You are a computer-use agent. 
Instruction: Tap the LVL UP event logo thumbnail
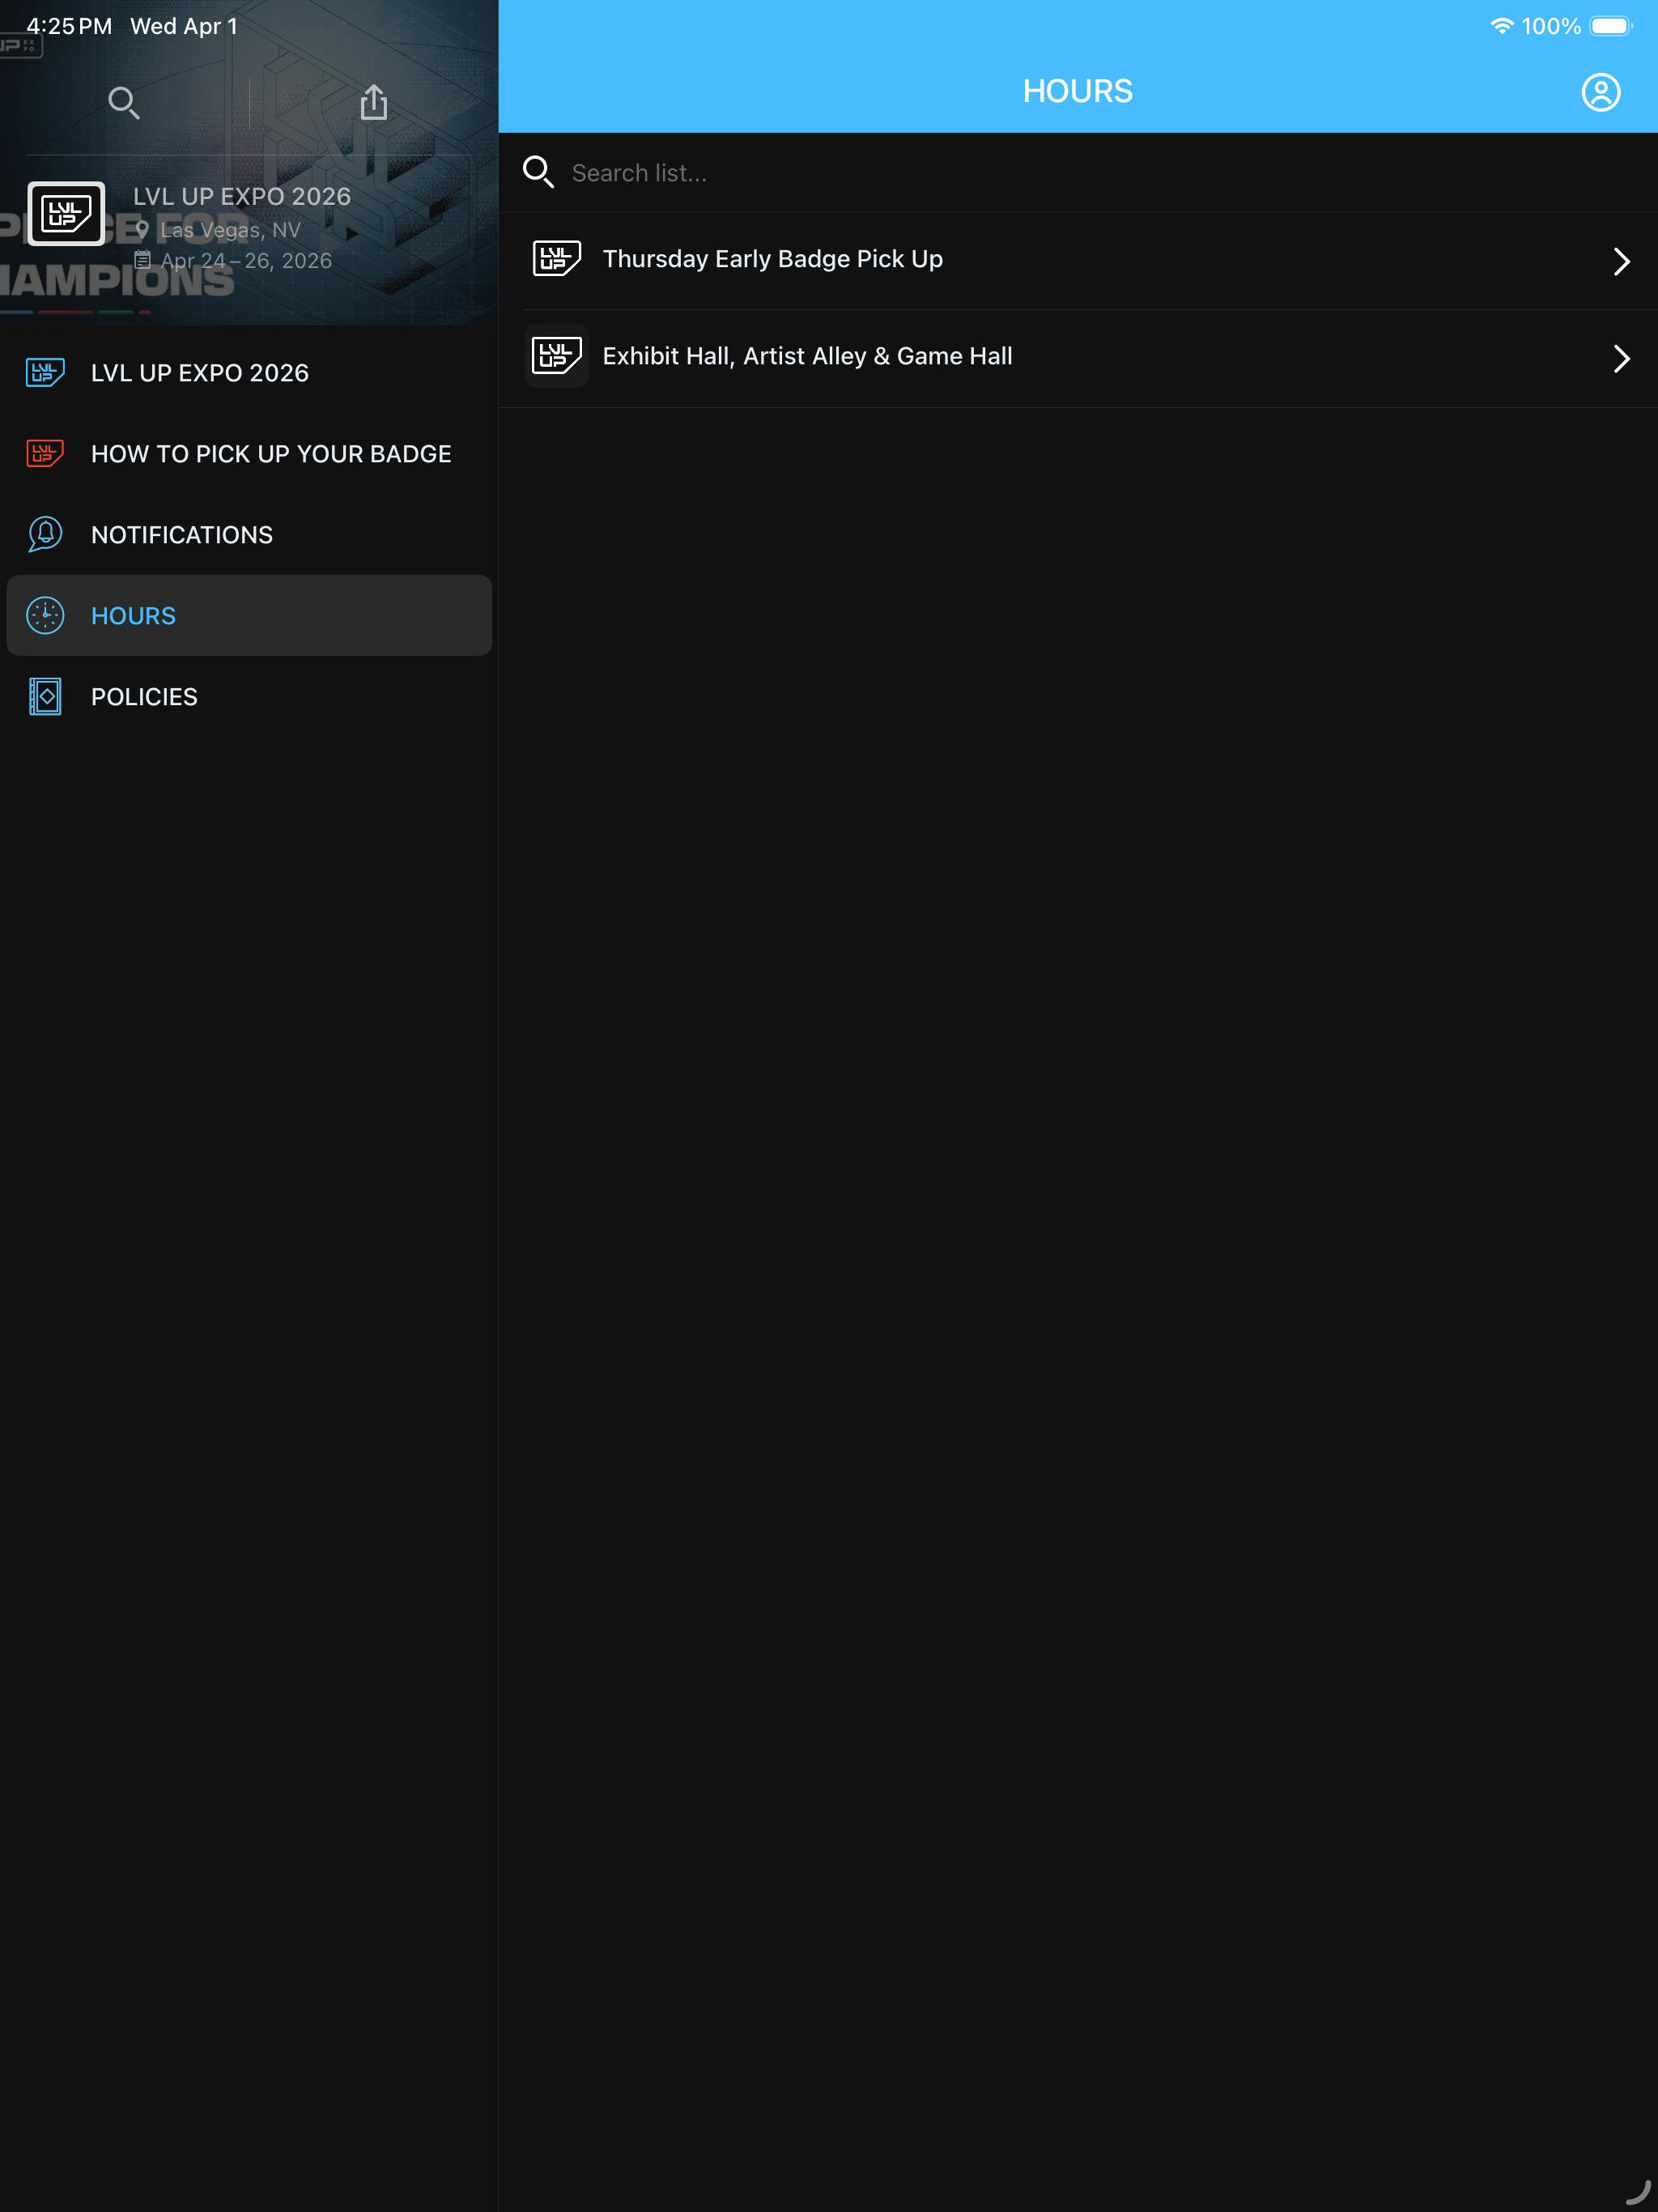coord(66,213)
